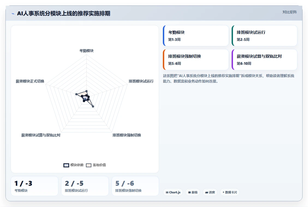
Task: Select the 2 / -5 排班模块试运行 stat card
Action: click(85, 186)
